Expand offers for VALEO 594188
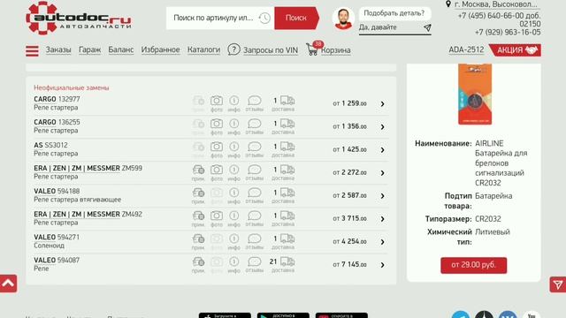The image size is (566, 318). click(x=382, y=196)
